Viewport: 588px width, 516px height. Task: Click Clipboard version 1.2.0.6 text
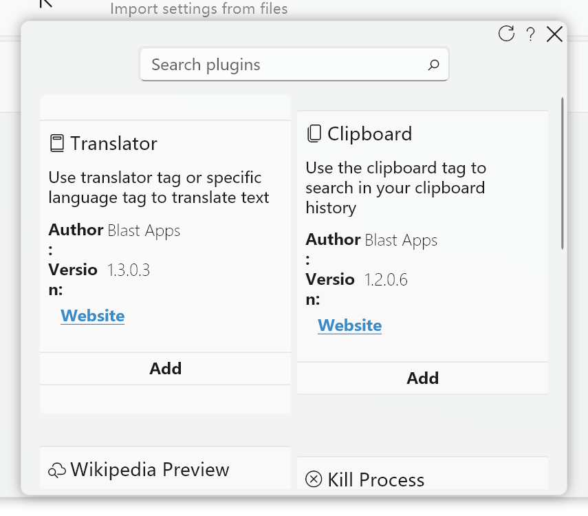click(x=386, y=280)
